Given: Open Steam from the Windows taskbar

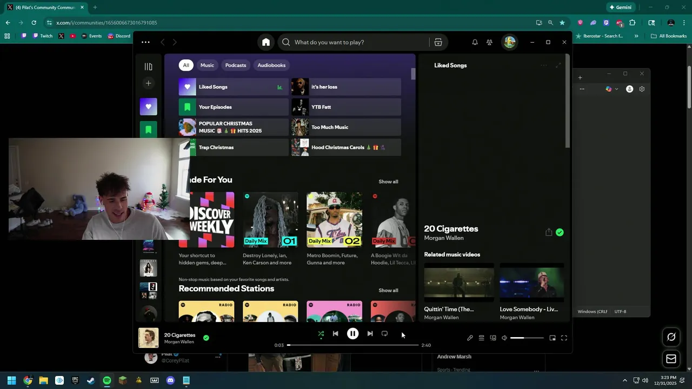Looking at the screenshot, I should click(91, 380).
